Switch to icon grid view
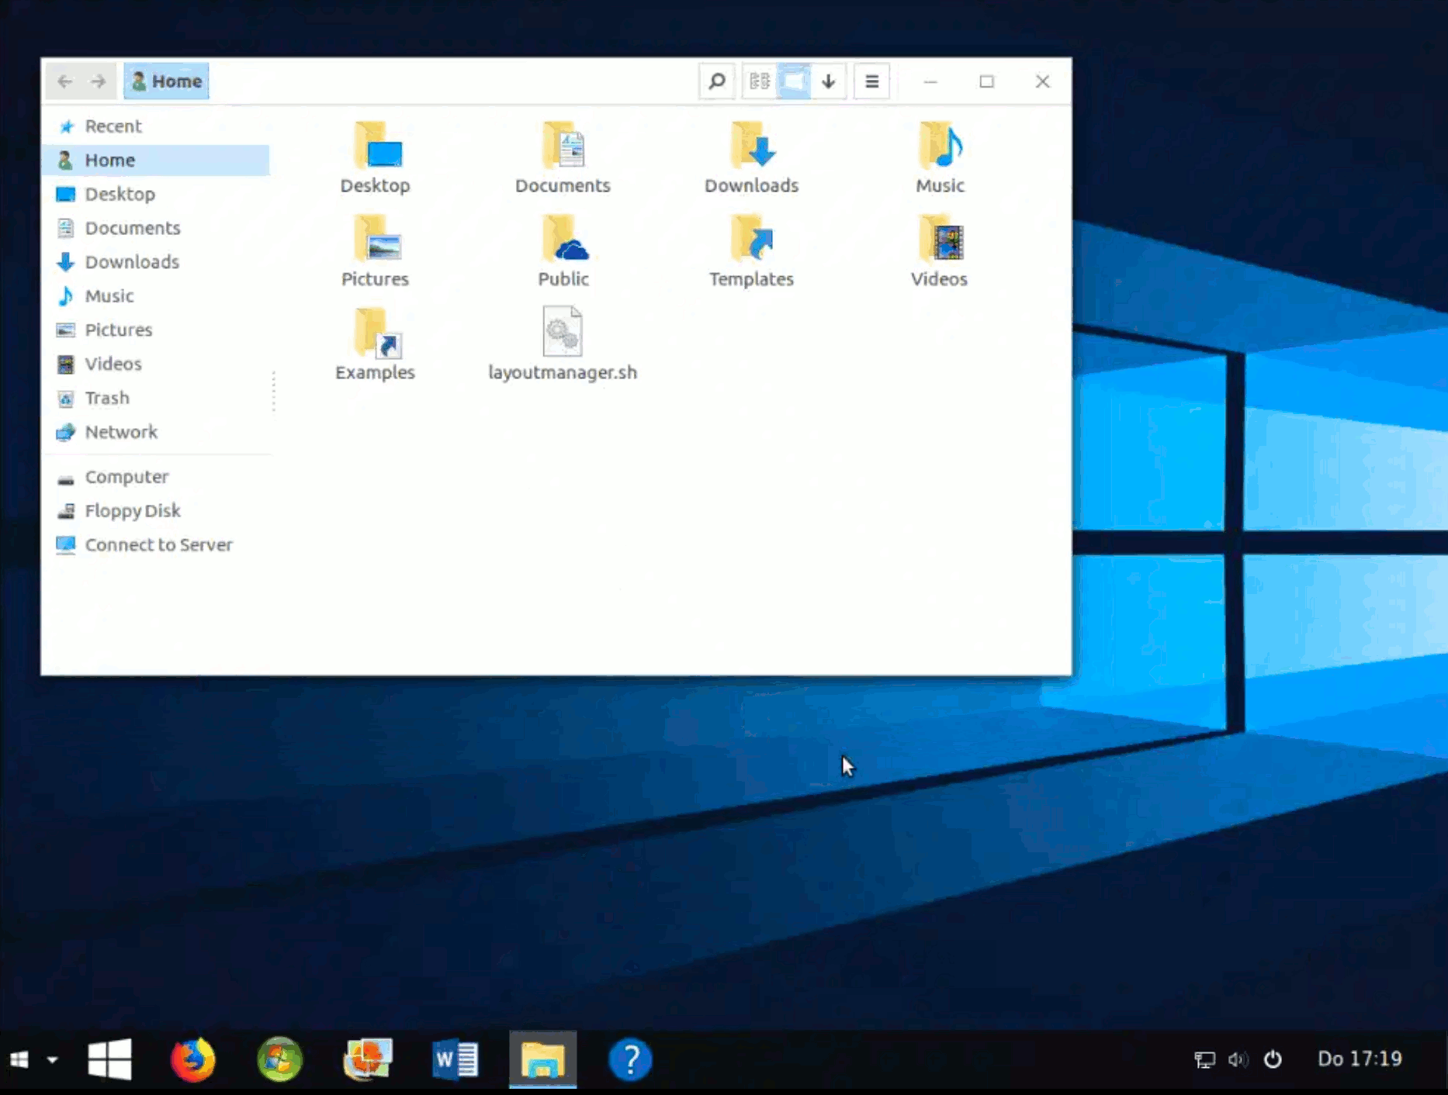This screenshot has width=1448, height=1095. (794, 81)
